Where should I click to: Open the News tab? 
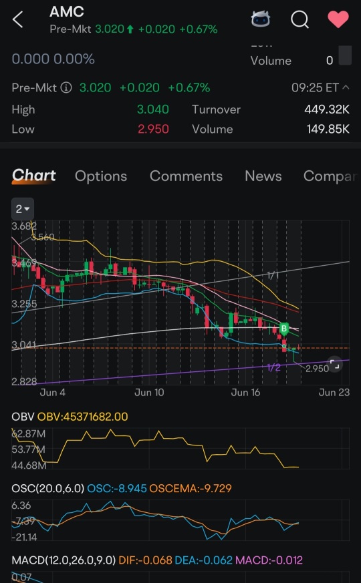(263, 176)
